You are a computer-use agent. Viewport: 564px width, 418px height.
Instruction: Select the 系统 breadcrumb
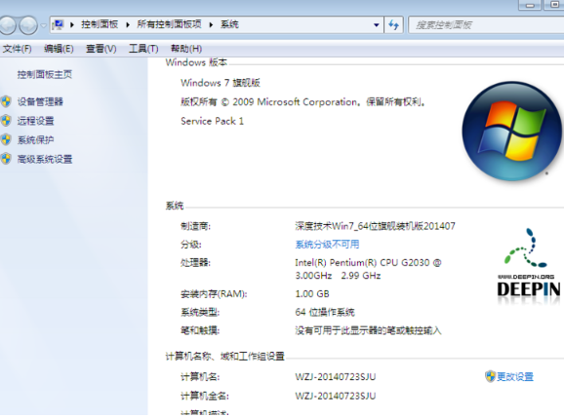tap(229, 24)
